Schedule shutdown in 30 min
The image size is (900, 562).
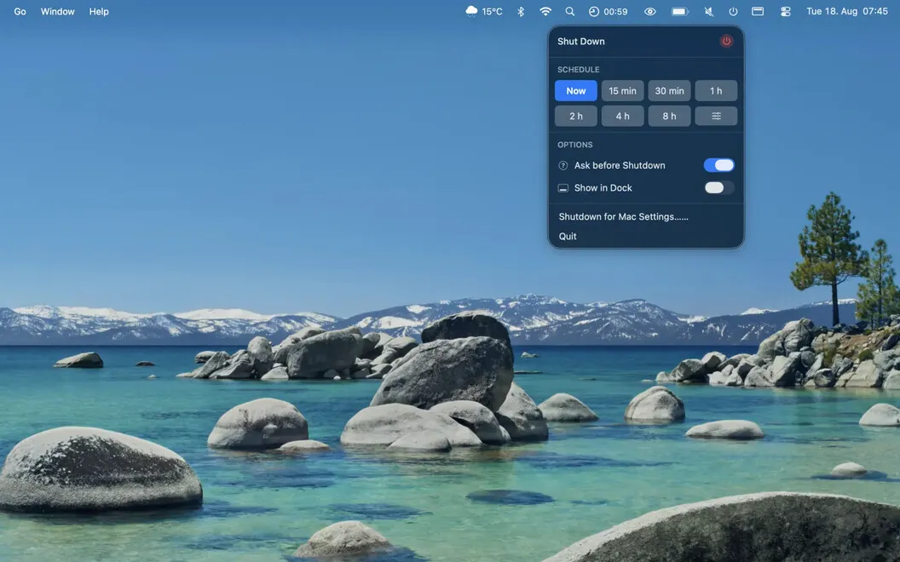click(669, 90)
